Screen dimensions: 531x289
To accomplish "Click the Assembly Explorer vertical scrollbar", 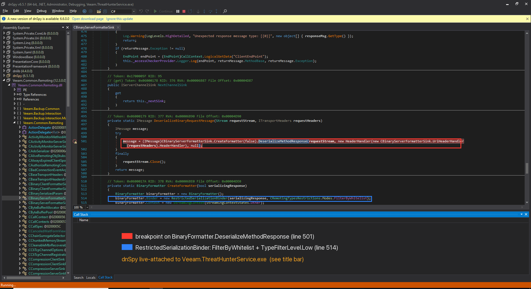I will point(68,71).
